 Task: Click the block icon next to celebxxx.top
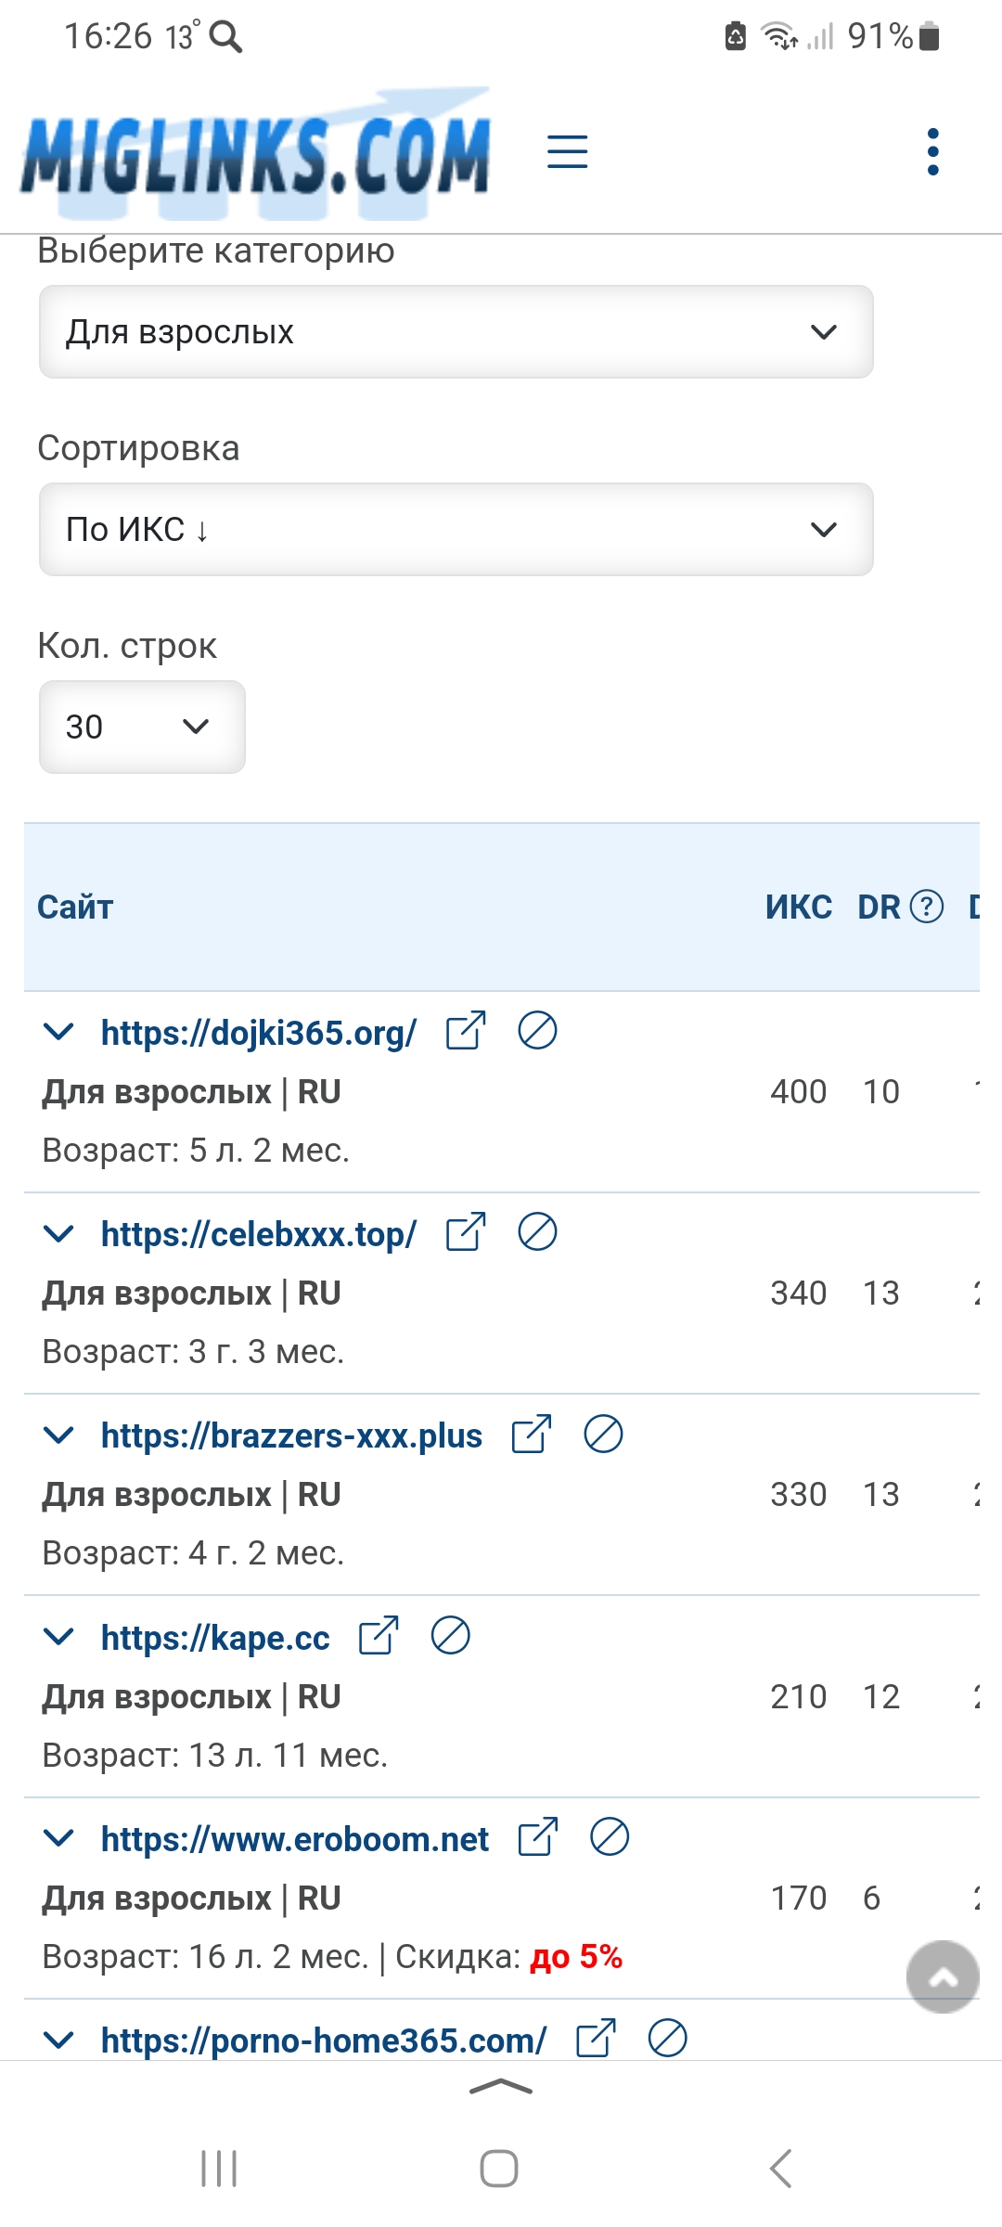tap(537, 1232)
